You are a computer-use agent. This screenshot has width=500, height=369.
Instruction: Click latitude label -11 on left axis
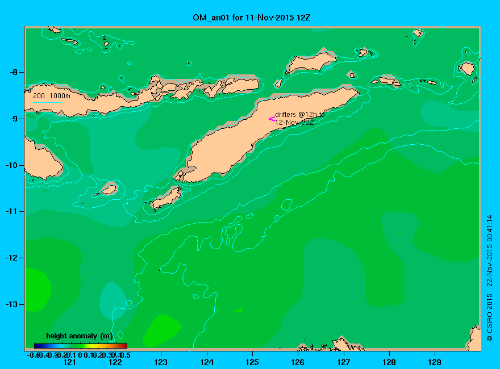coord(11,211)
